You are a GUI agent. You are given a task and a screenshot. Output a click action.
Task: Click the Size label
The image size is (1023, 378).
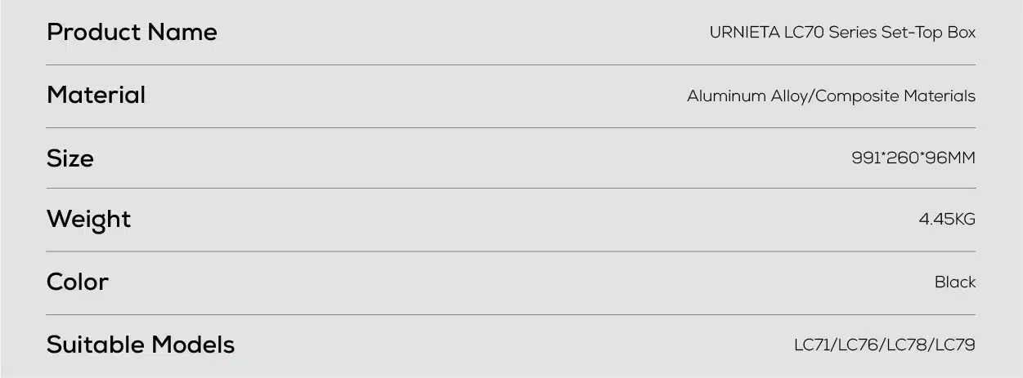70,158
